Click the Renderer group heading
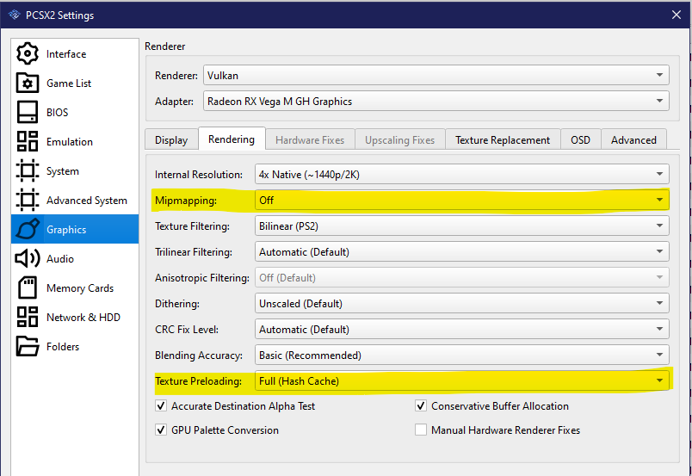The width and height of the screenshot is (692, 476). click(165, 46)
